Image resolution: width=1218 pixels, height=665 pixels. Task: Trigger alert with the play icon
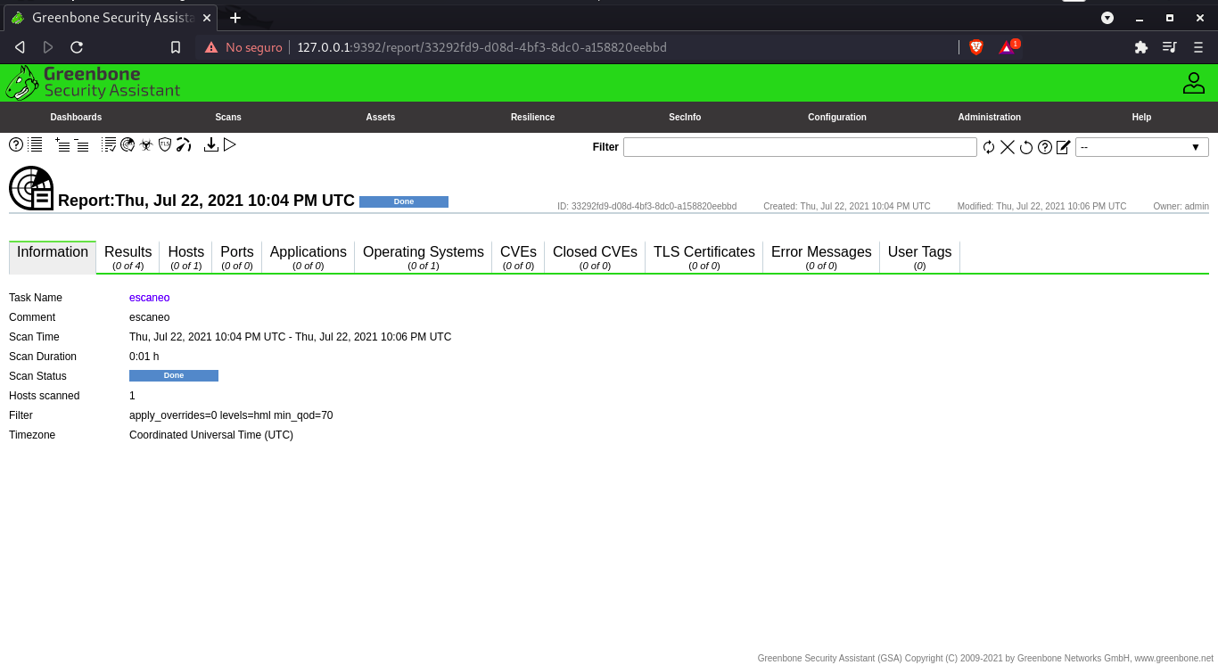tap(230, 144)
